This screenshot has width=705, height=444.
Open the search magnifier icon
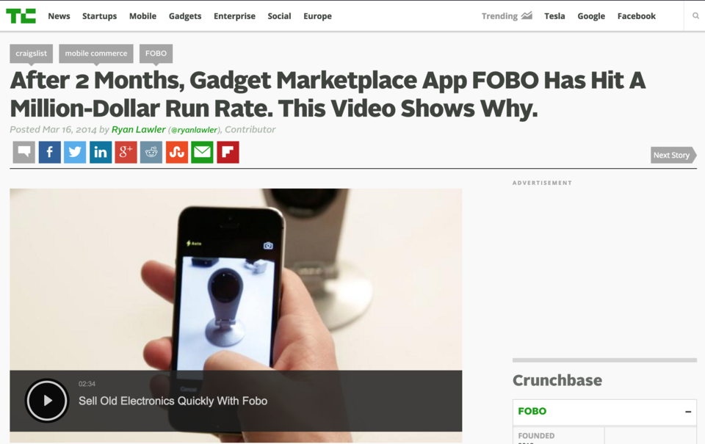coord(695,16)
